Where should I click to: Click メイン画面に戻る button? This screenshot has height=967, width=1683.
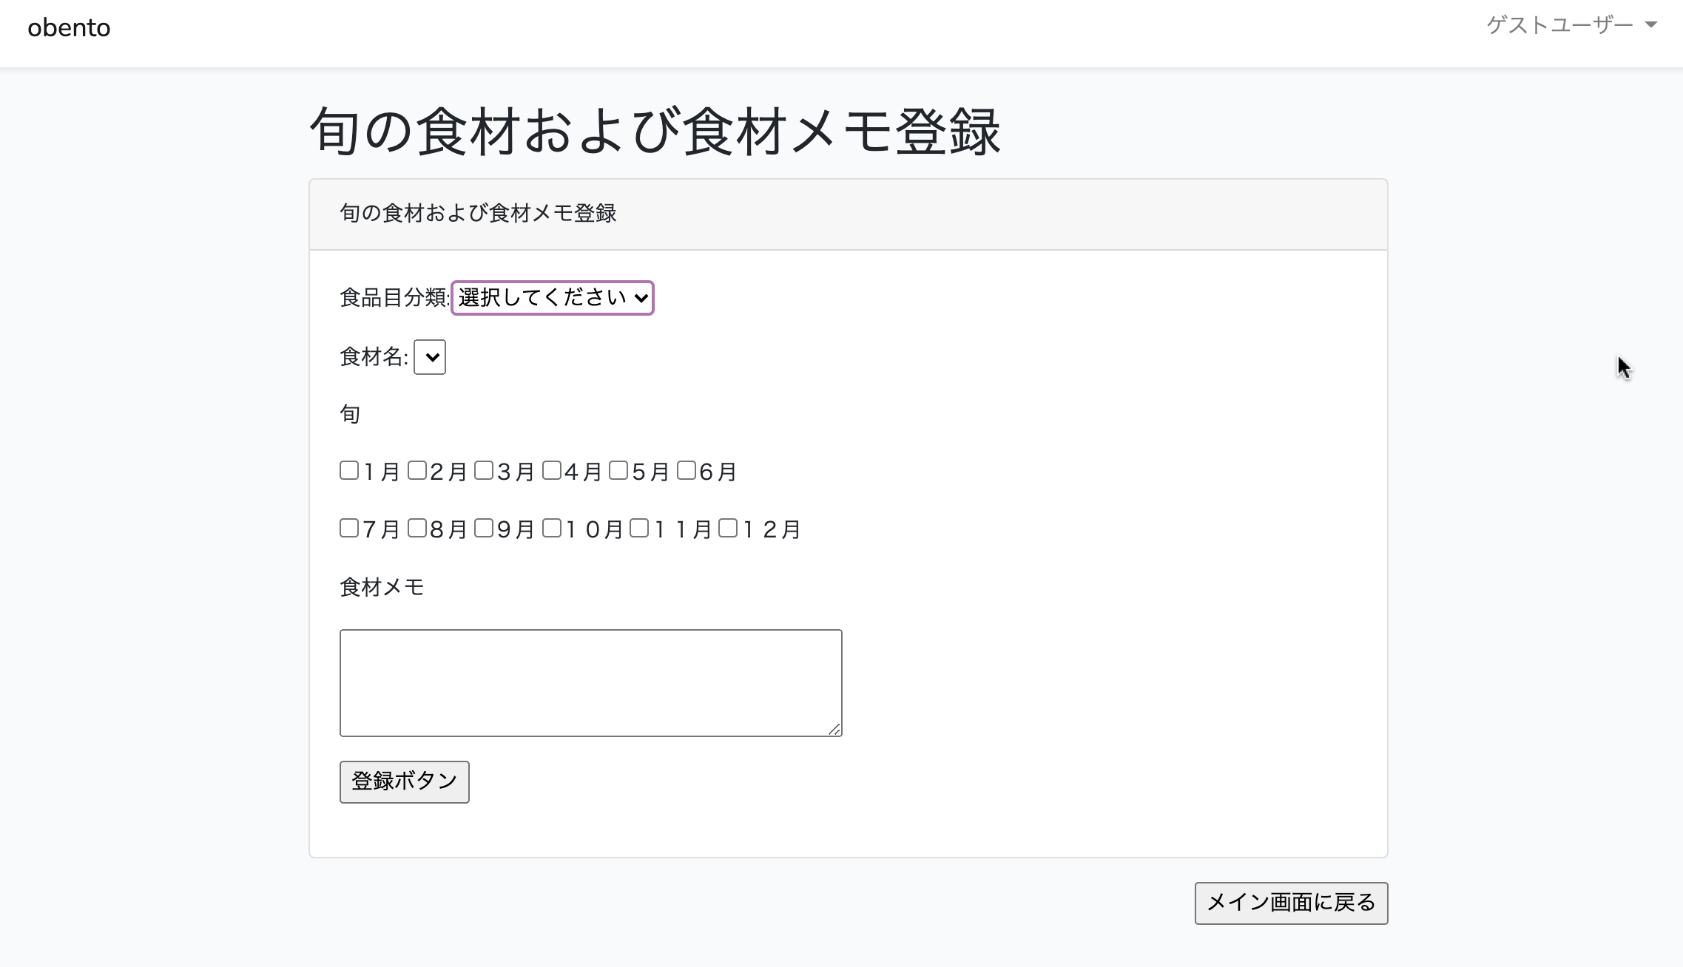click(1291, 903)
